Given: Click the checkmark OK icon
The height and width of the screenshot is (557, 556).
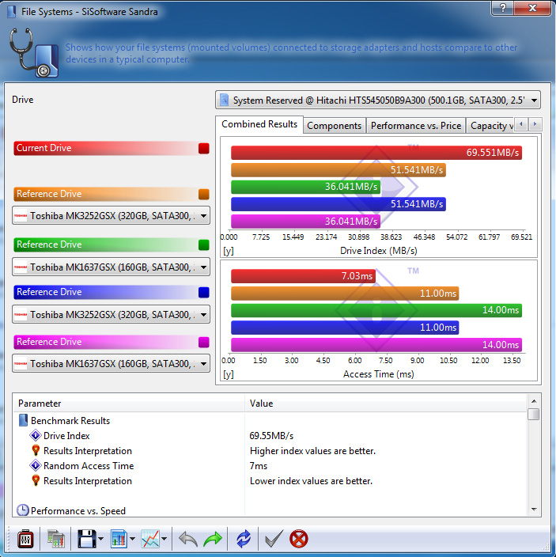Looking at the screenshot, I should click(x=274, y=540).
